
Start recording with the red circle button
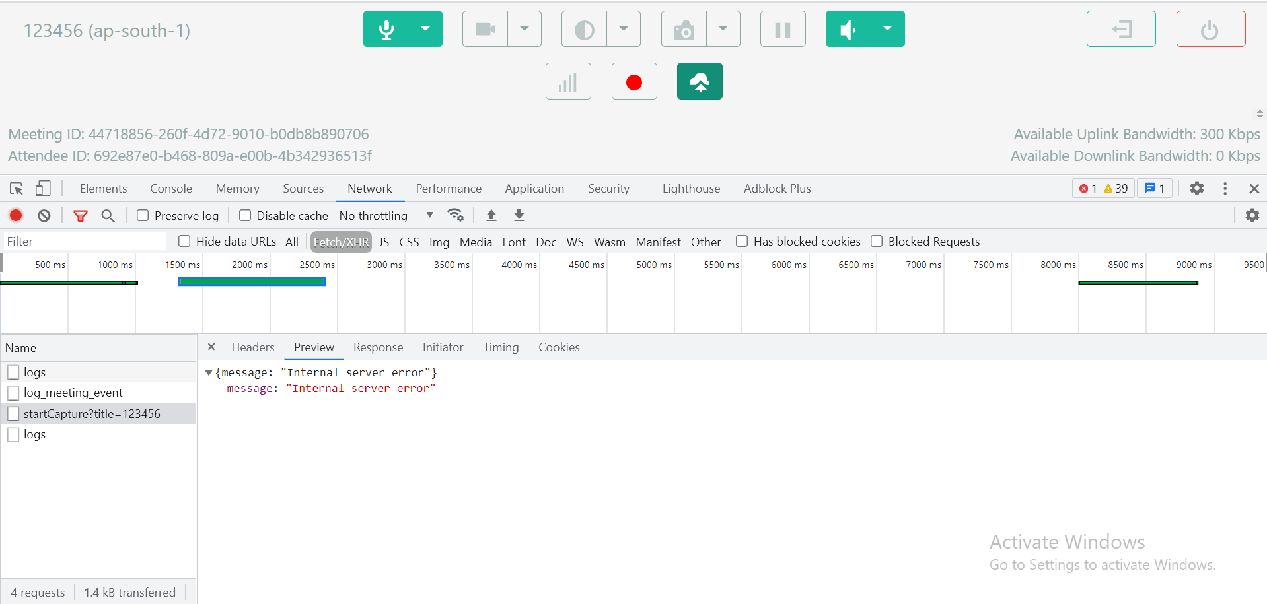pyautogui.click(x=634, y=81)
